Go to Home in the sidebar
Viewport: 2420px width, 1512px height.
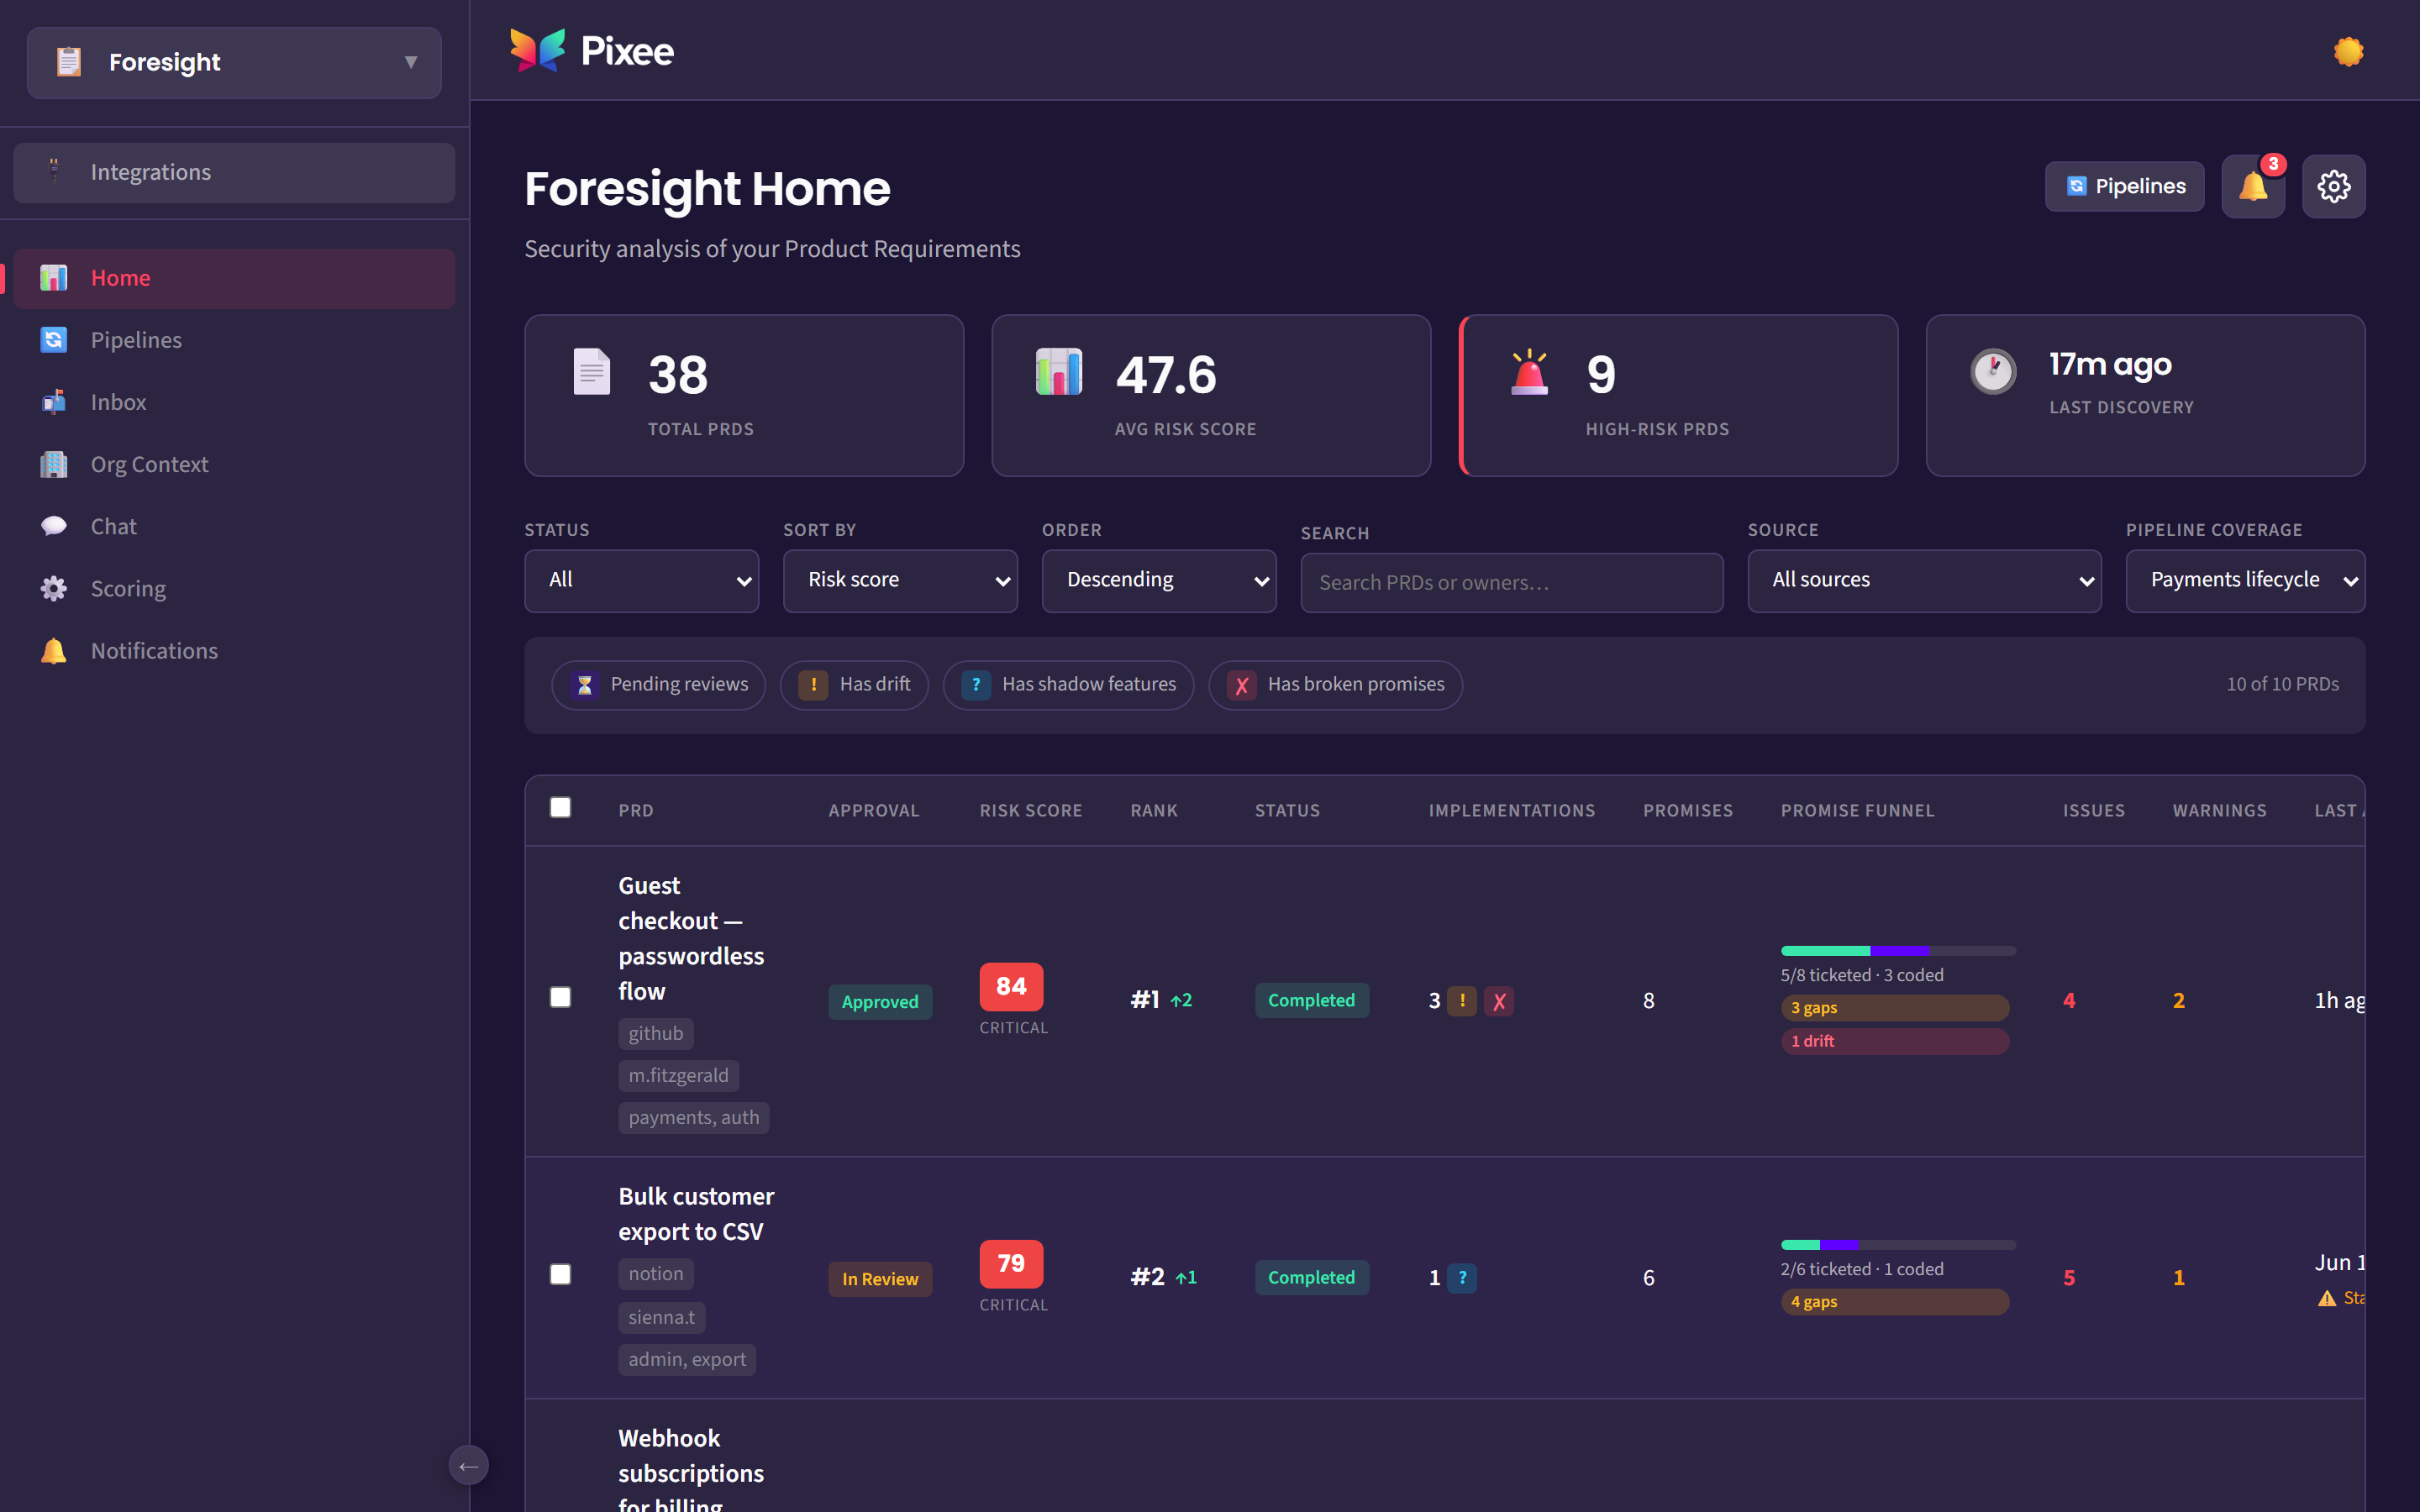coord(234,278)
